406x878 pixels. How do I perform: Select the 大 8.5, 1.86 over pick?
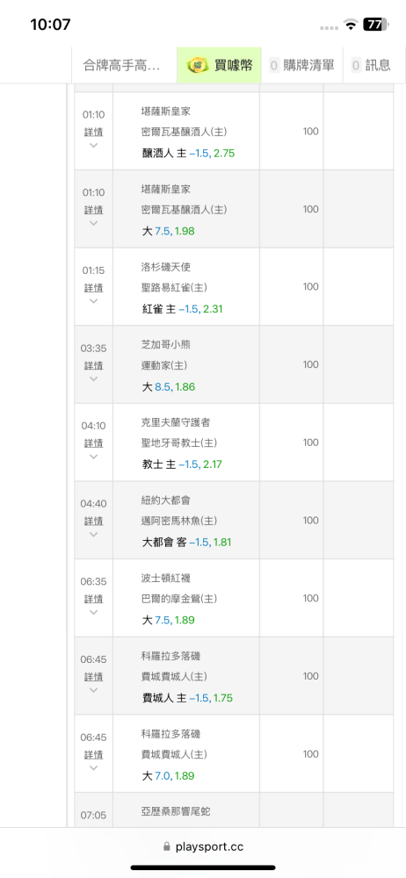point(168,386)
